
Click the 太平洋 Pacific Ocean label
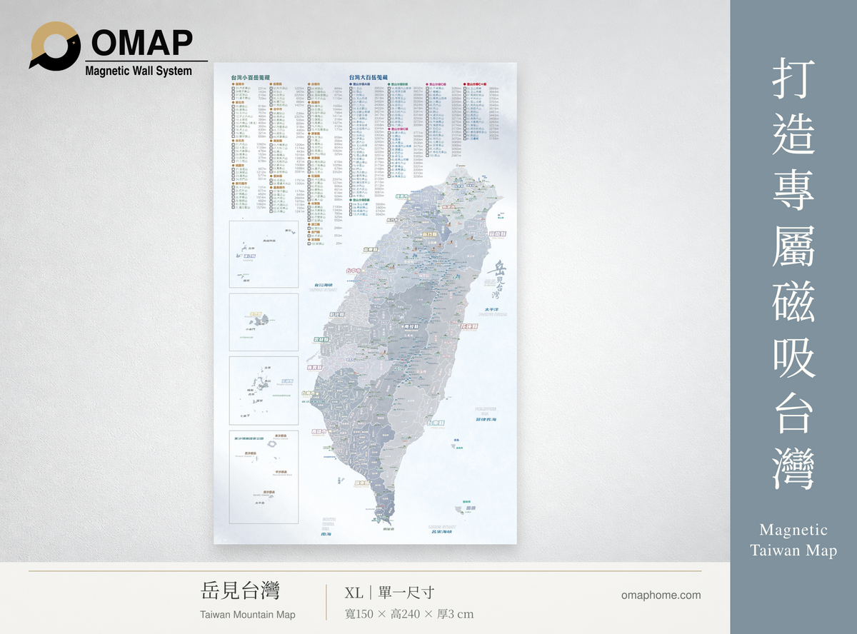[493, 311]
